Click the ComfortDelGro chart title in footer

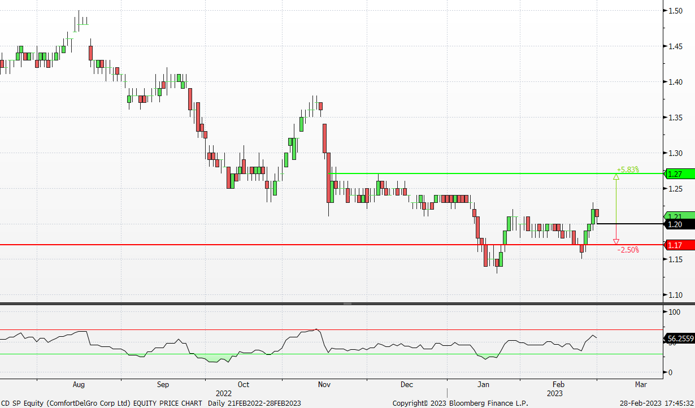pyautogui.click(x=151, y=403)
